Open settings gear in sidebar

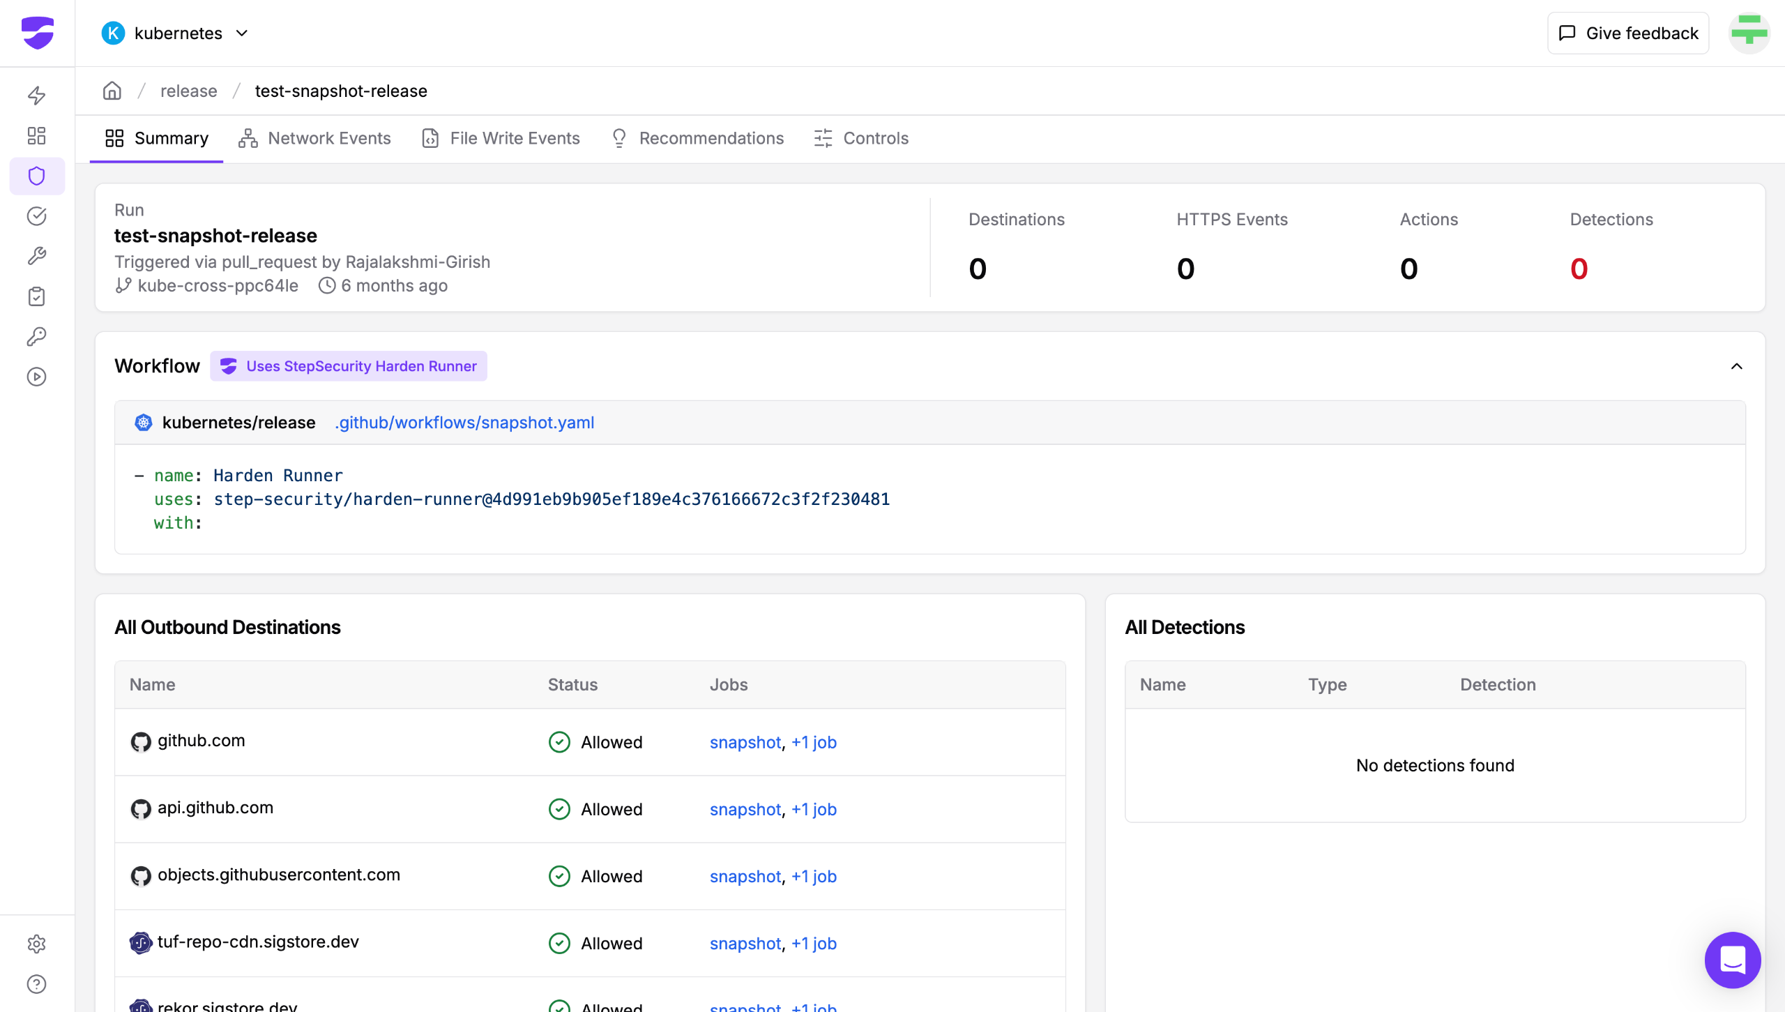tap(37, 944)
